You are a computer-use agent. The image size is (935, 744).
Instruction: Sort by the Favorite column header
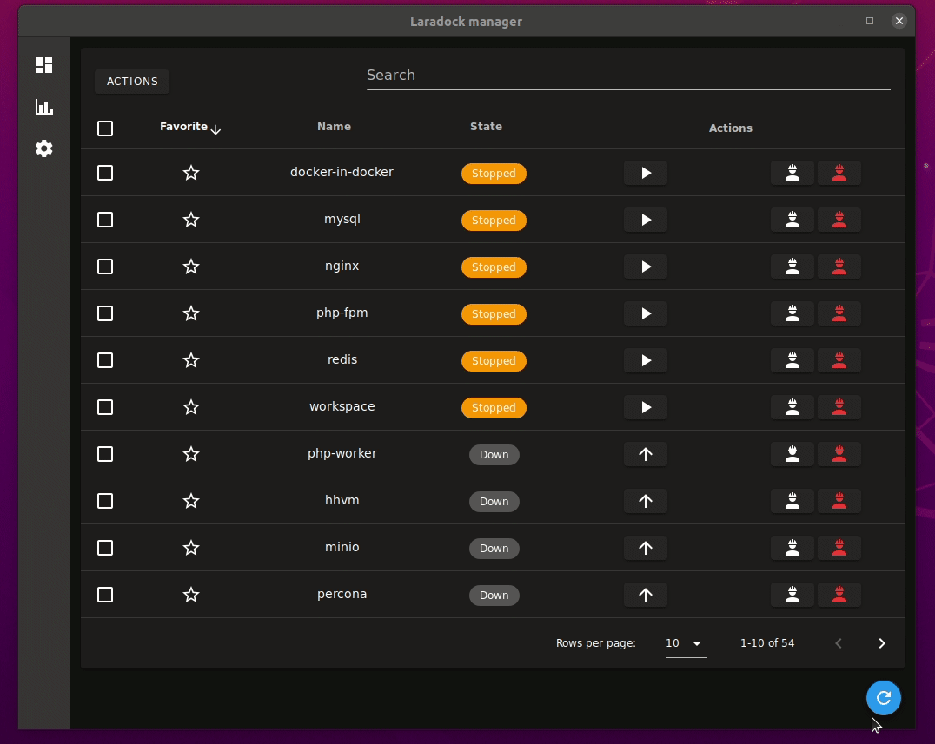point(189,127)
